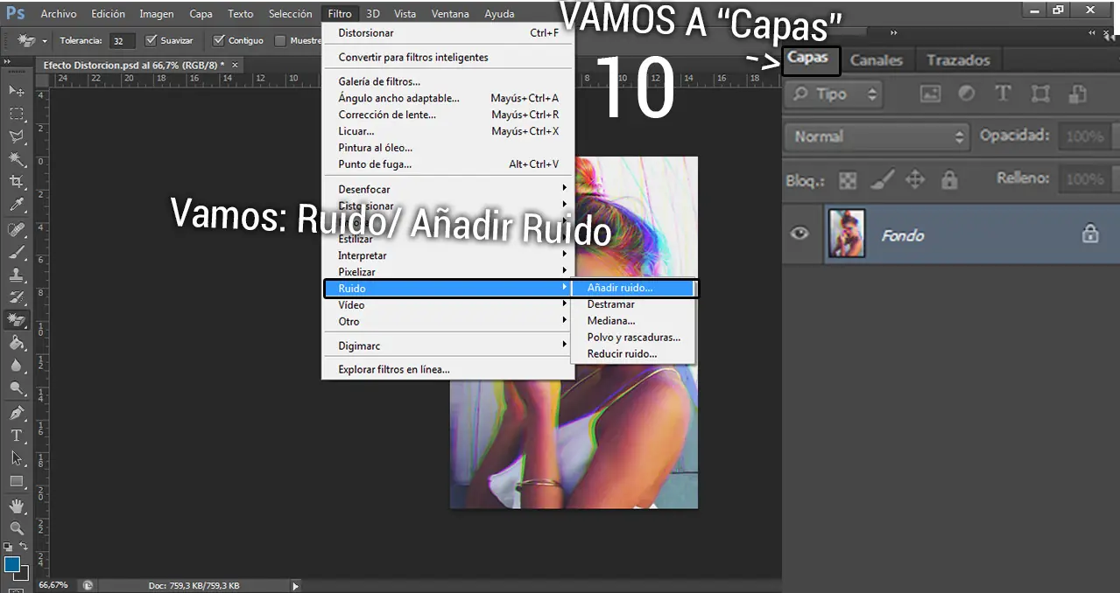Select the Hand tool
1120x593 pixels.
17,506
